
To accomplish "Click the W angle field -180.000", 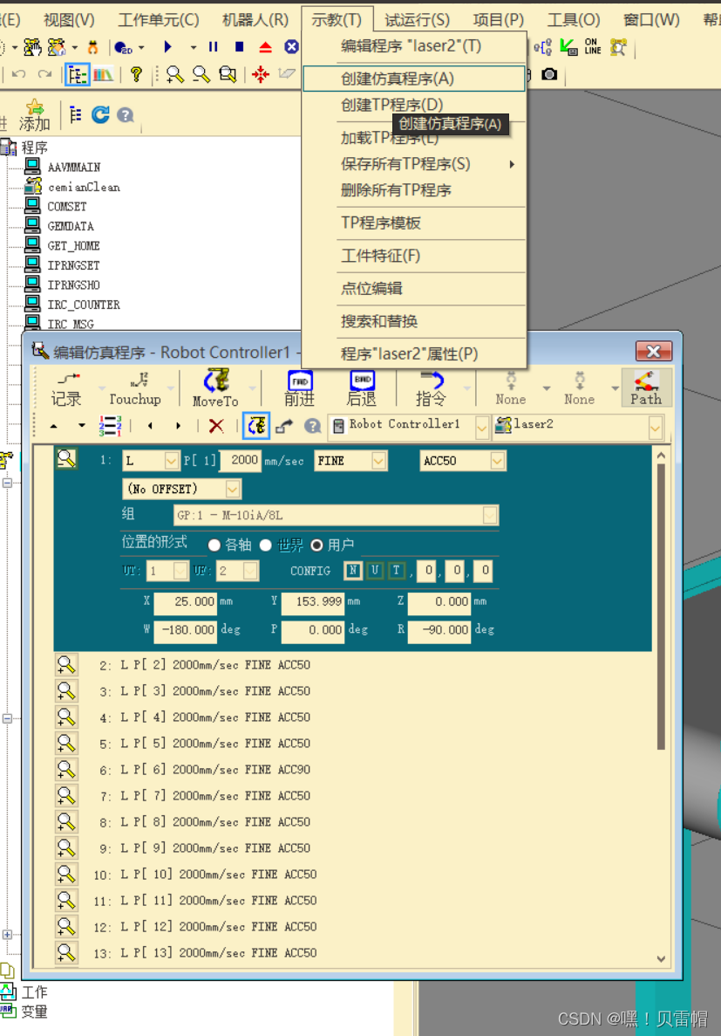I will pos(186,631).
